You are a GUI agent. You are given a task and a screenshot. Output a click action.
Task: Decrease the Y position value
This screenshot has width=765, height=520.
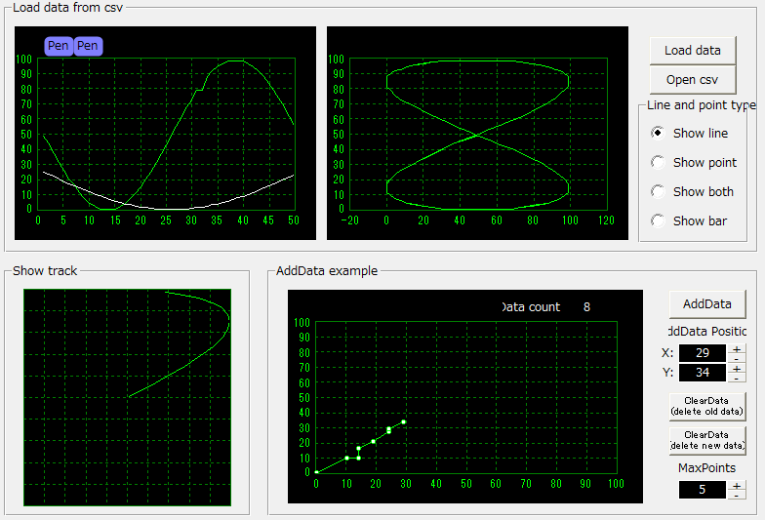736,378
